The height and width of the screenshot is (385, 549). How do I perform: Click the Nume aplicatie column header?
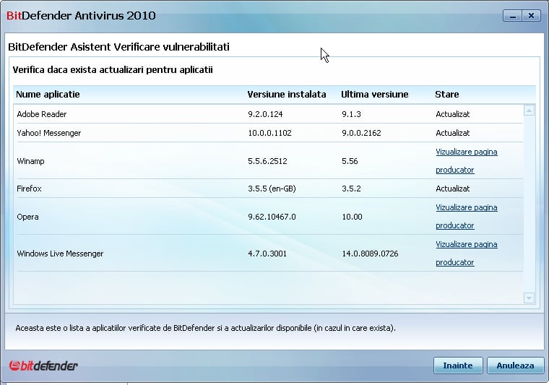pyautogui.click(x=48, y=95)
